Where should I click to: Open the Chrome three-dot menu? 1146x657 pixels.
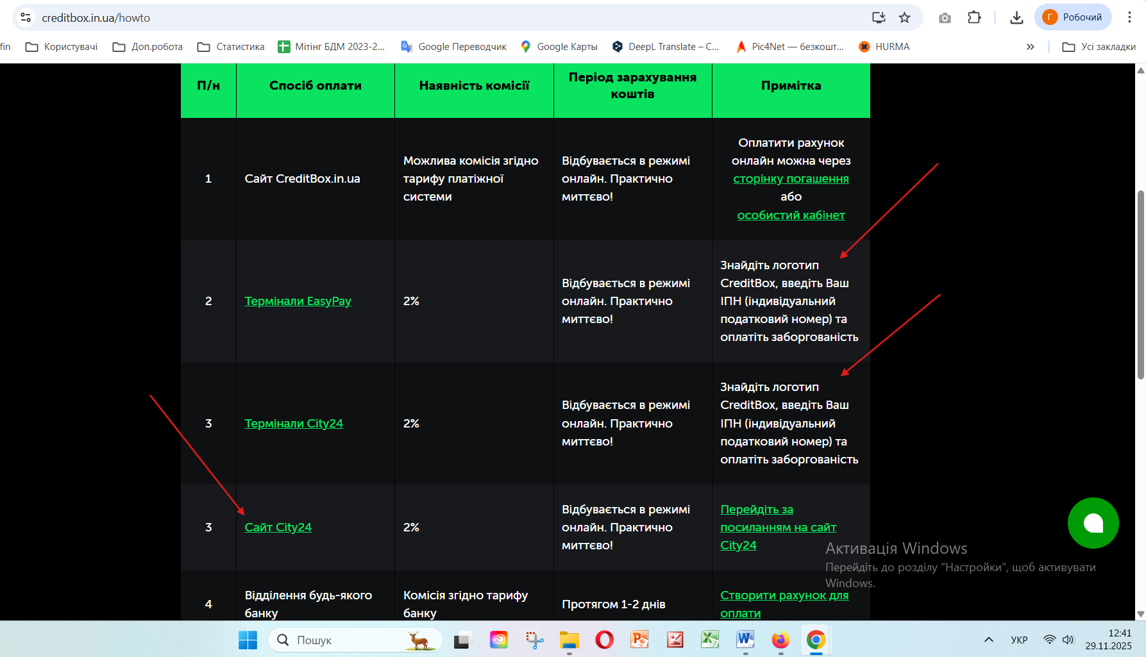1129,17
